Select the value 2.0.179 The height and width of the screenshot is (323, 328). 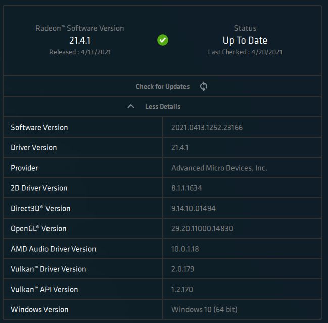(x=182, y=269)
